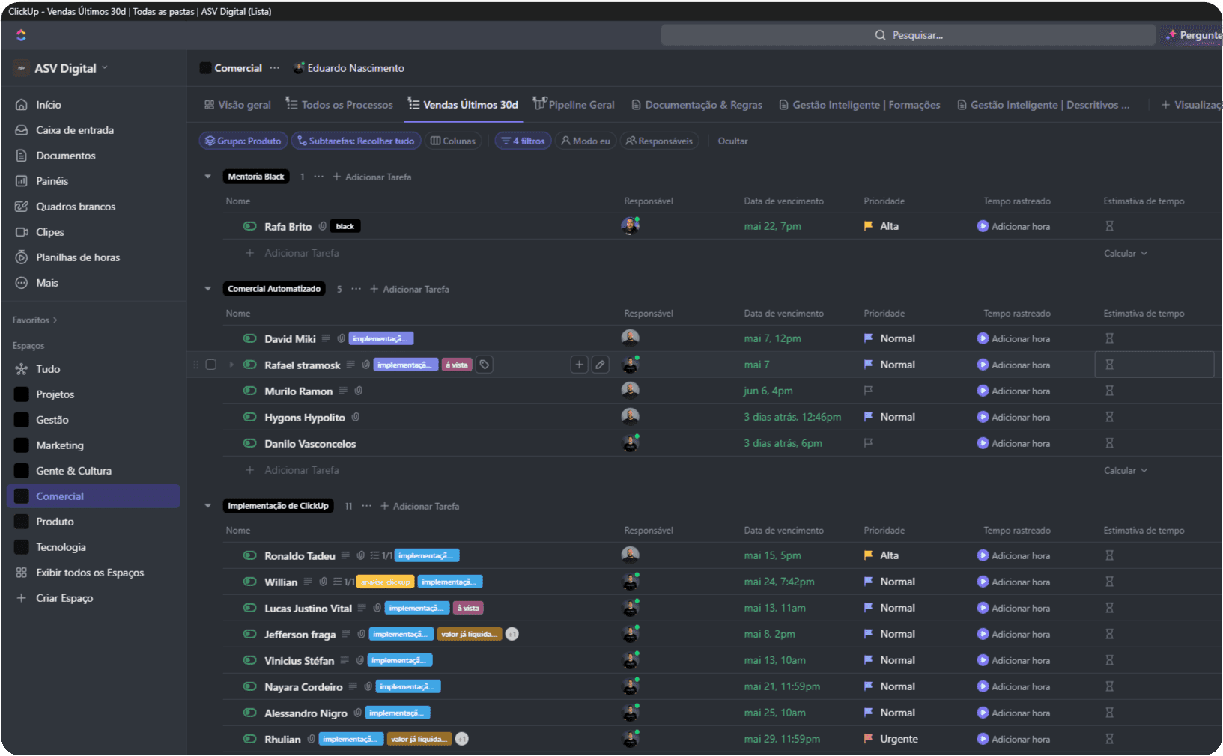Toggle status of David Miki task
The width and height of the screenshot is (1223, 756).
click(250, 338)
